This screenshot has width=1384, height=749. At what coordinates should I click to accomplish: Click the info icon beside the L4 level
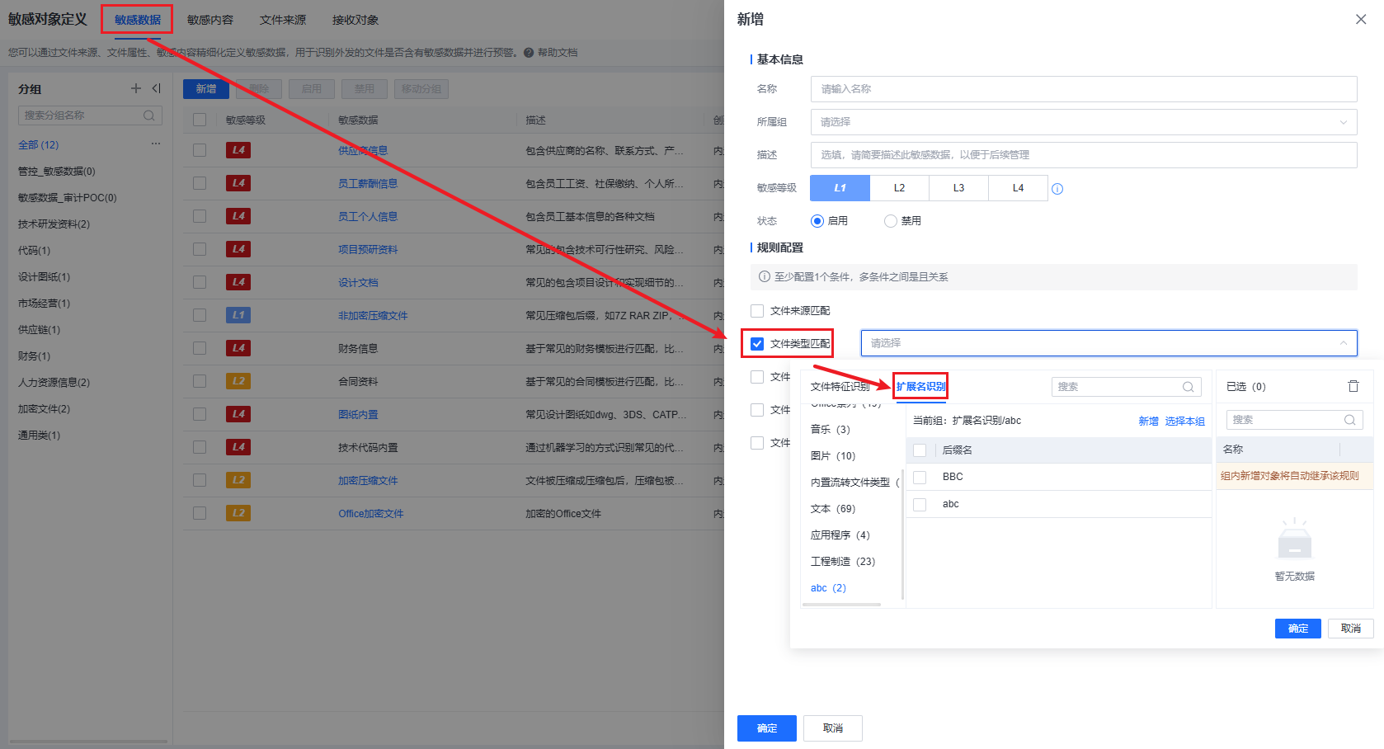point(1057,189)
